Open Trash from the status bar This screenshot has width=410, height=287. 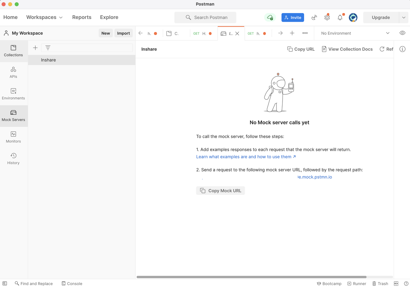(x=380, y=283)
